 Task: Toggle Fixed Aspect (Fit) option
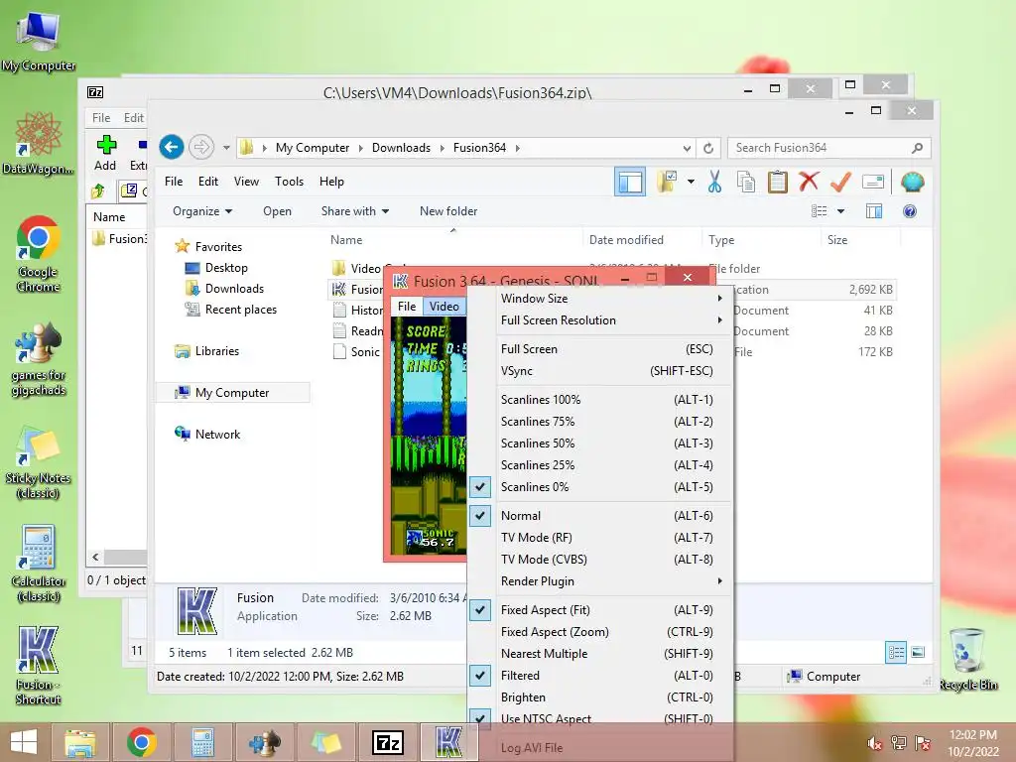[x=600, y=610]
